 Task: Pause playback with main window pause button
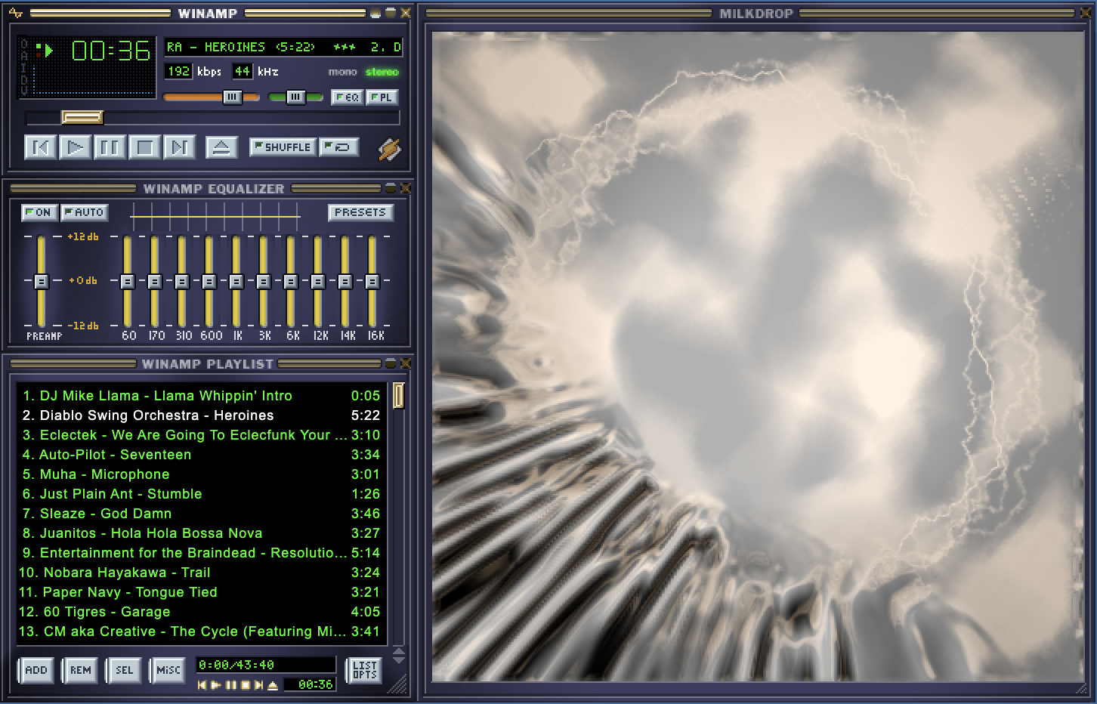[110, 147]
